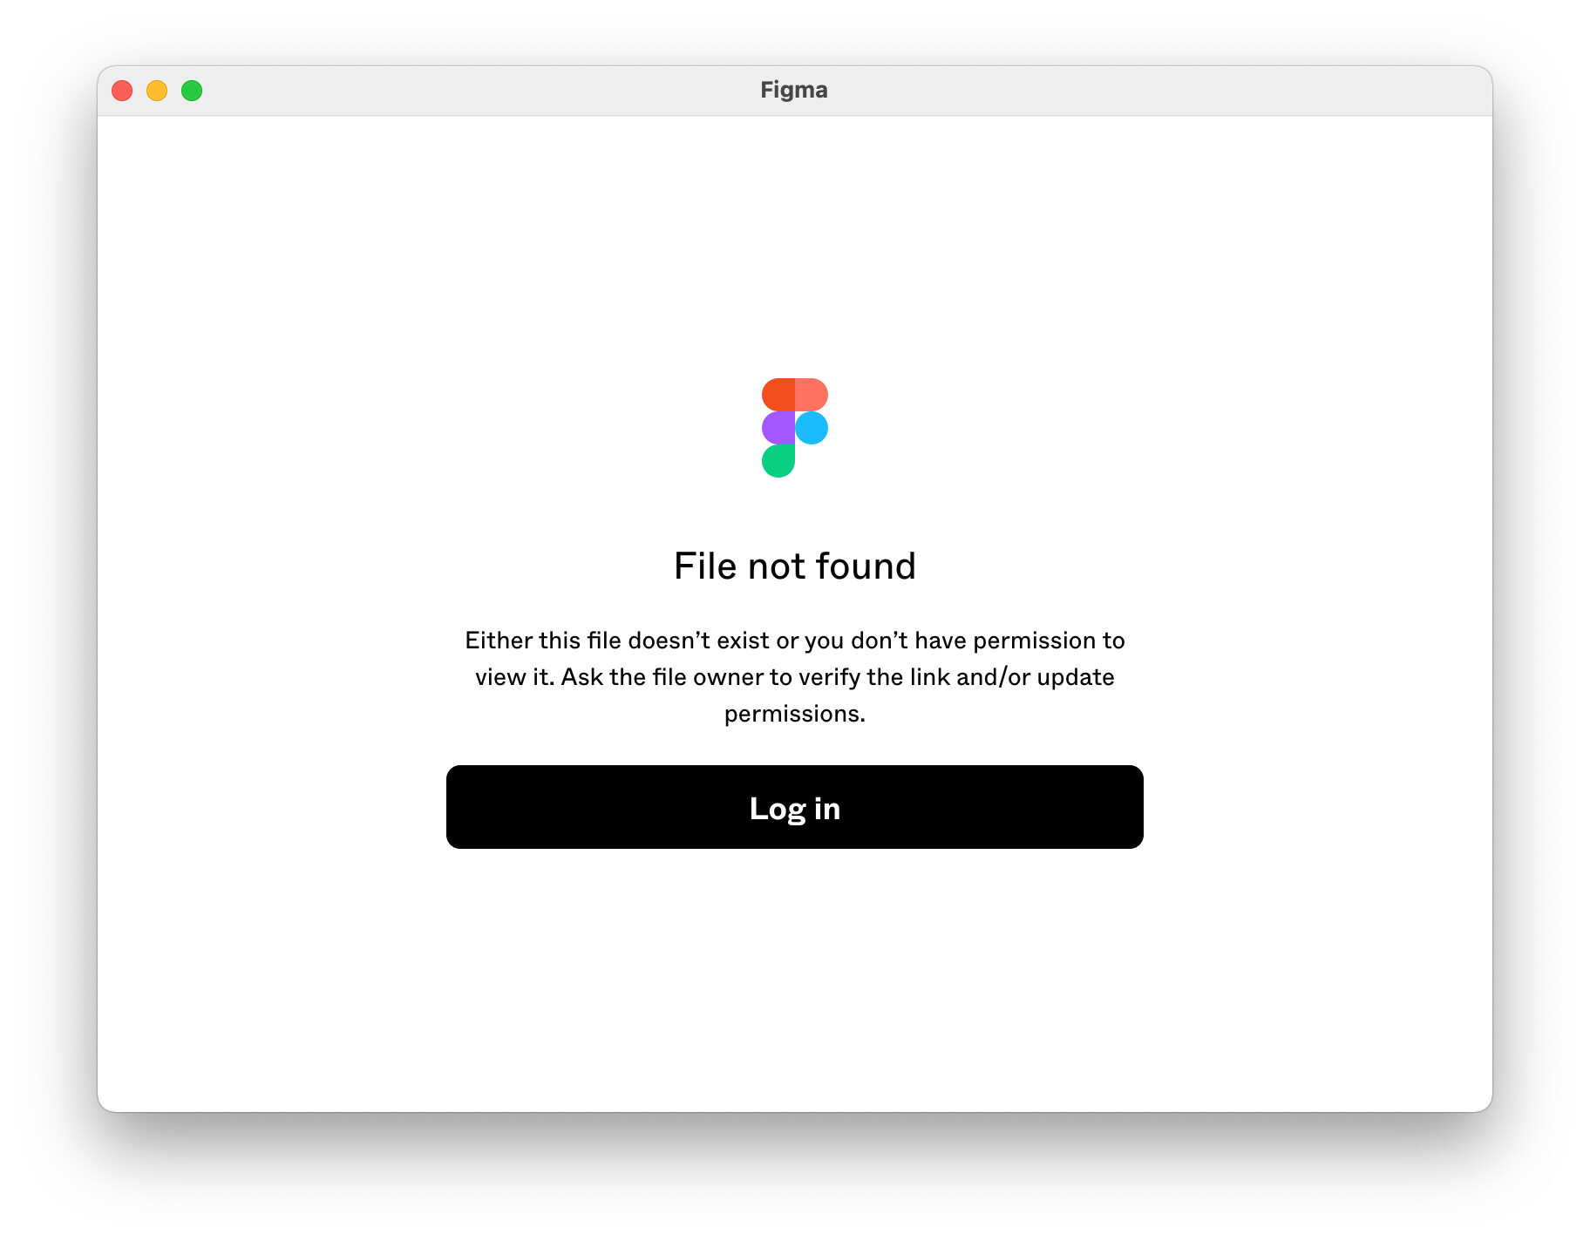Click the orange-red top-left logo shape
1590x1241 pixels.
pos(778,395)
